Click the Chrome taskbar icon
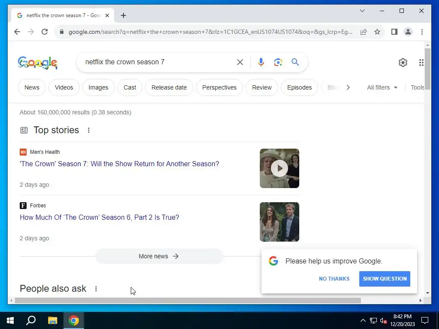The height and width of the screenshot is (329, 439). tap(74, 320)
